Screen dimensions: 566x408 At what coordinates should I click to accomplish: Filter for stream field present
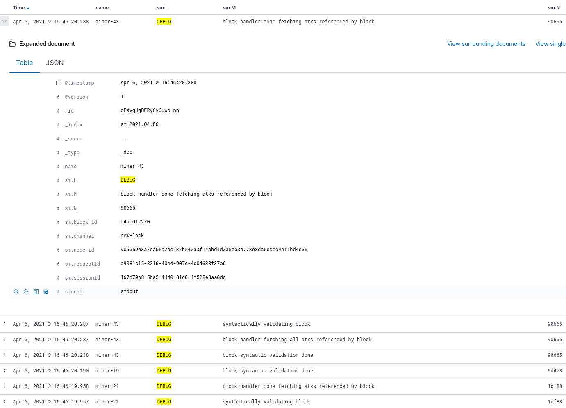pyautogui.click(x=46, y=292)
